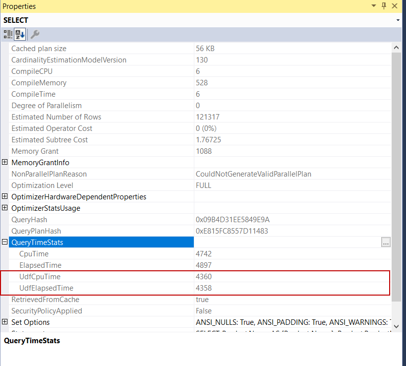406x366 pixels.
Task: Open the SELECT object dropdown
Action: (398, 20)
